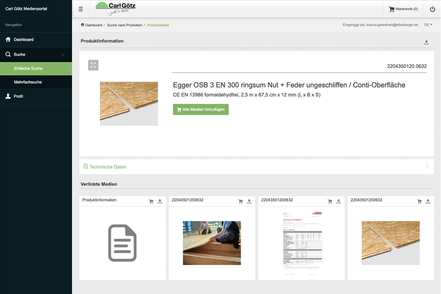The height and width of the screenshot is (294, 441).
Task: Expand the Technische Daten section
Action: (x=257, y=167)
